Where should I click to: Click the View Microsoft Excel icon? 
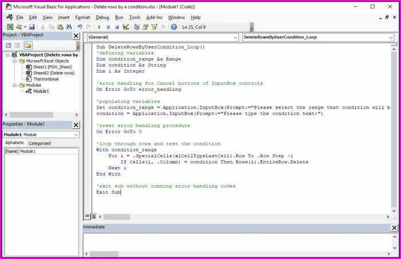coord(10,27)
